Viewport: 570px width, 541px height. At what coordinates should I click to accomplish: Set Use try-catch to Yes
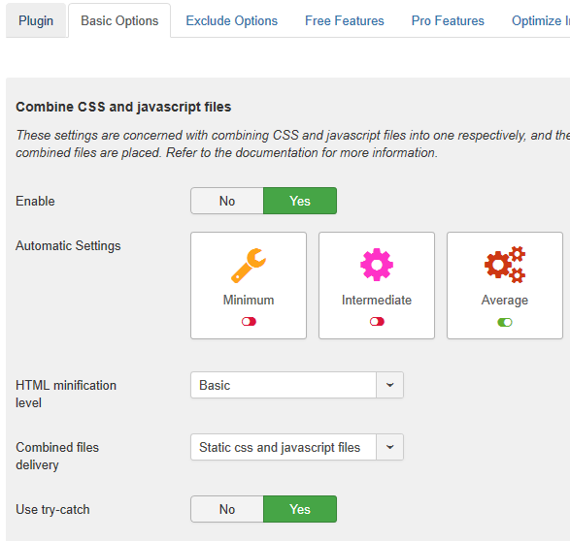(x=300, y=509)
